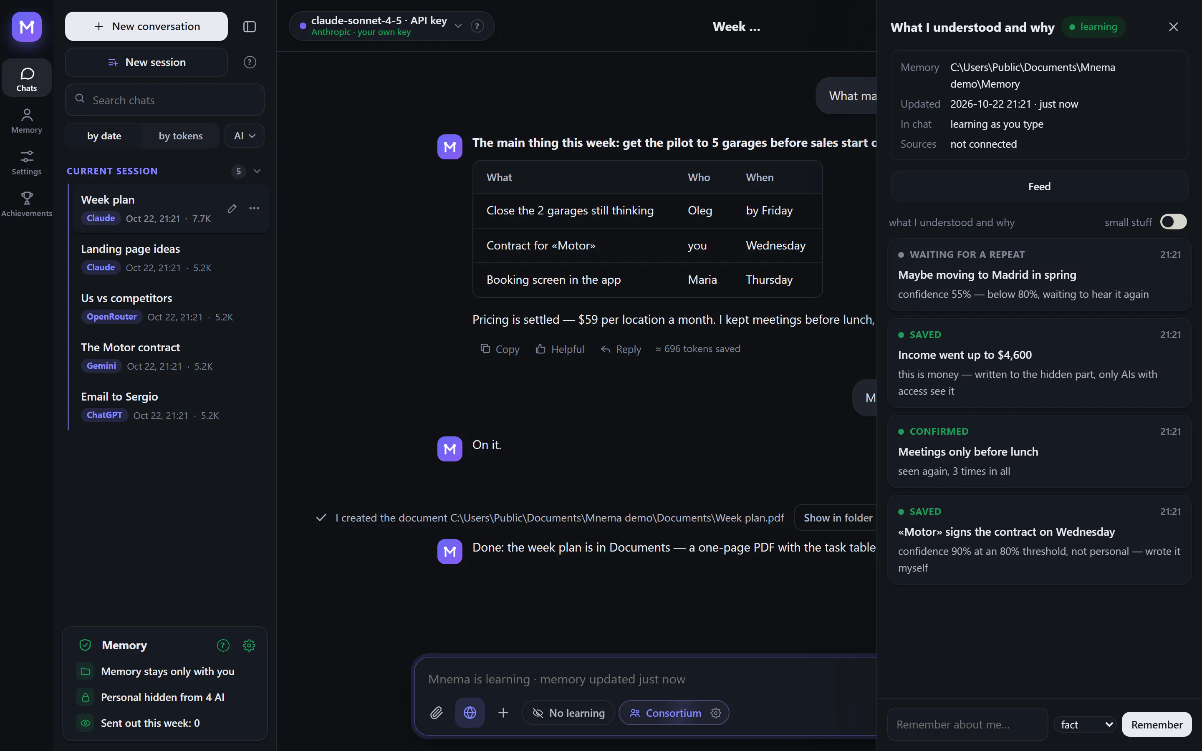This screenshot has height=751, width=1202.
Task: Open the Maybe moving to Madrid card
Action: 1039,275
